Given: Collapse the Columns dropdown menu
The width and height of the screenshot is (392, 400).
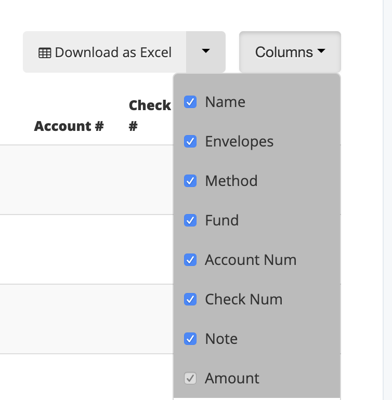Looking at the screenshot, I should pyautogui.click(x=290, y=52).
